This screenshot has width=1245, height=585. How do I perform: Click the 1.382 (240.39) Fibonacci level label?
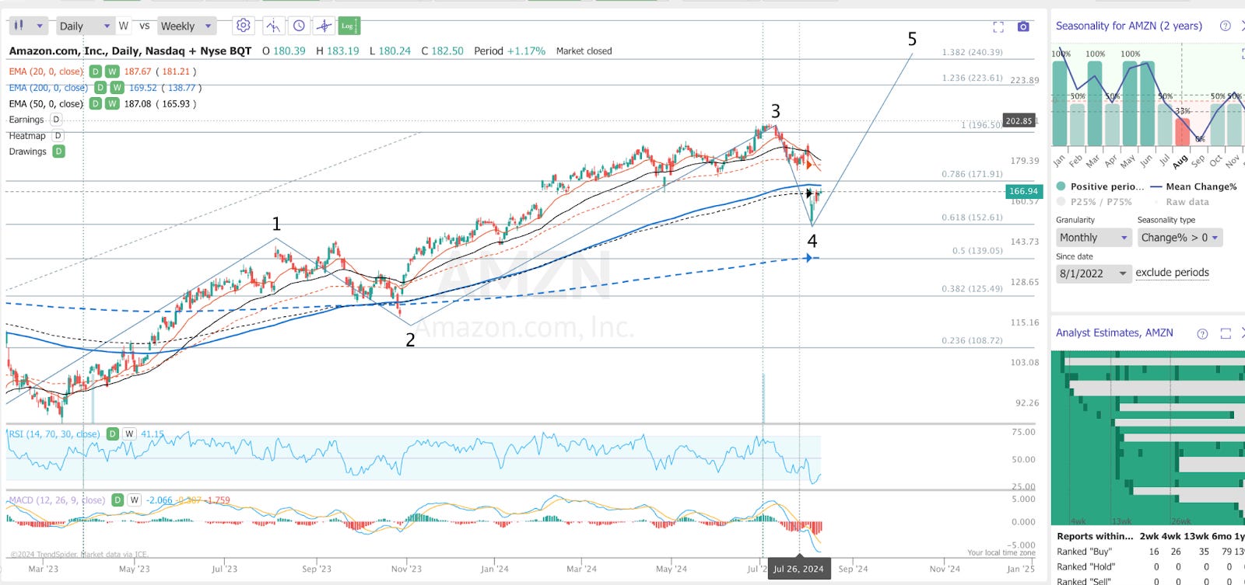[x=972, y=52]
